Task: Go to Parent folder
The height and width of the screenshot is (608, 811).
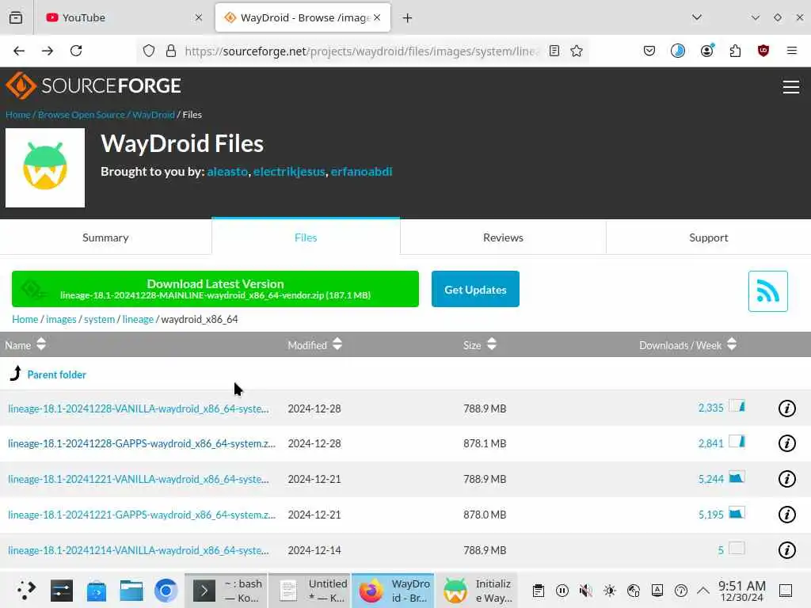Action: pos(56,374)
